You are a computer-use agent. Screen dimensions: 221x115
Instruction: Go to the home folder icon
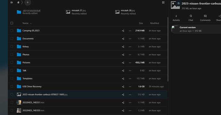tap(18, 2)
